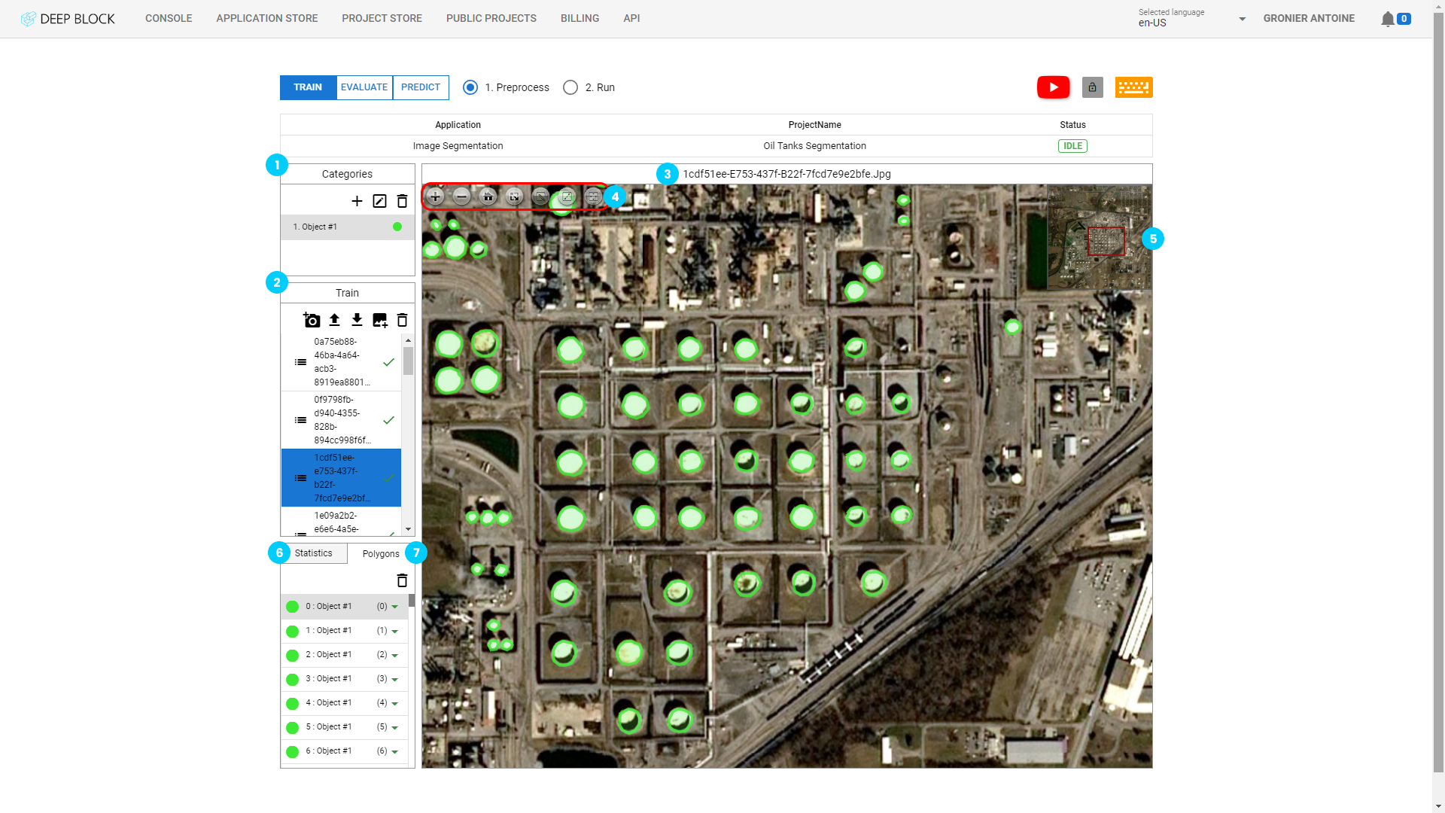Expand polygon 0 : Object #1 entry
The width and height of the screenshot is (1445, 813).
[x=395, y=607]
